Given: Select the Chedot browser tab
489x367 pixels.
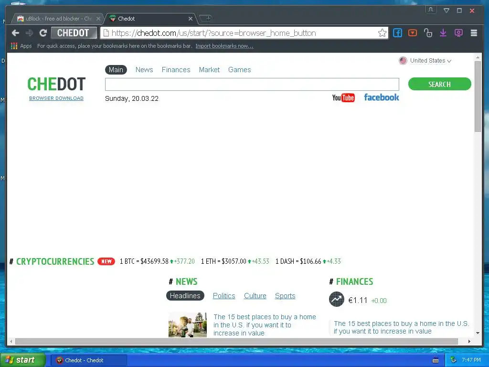Looking at the screenshot, I should tap(149, 19).
